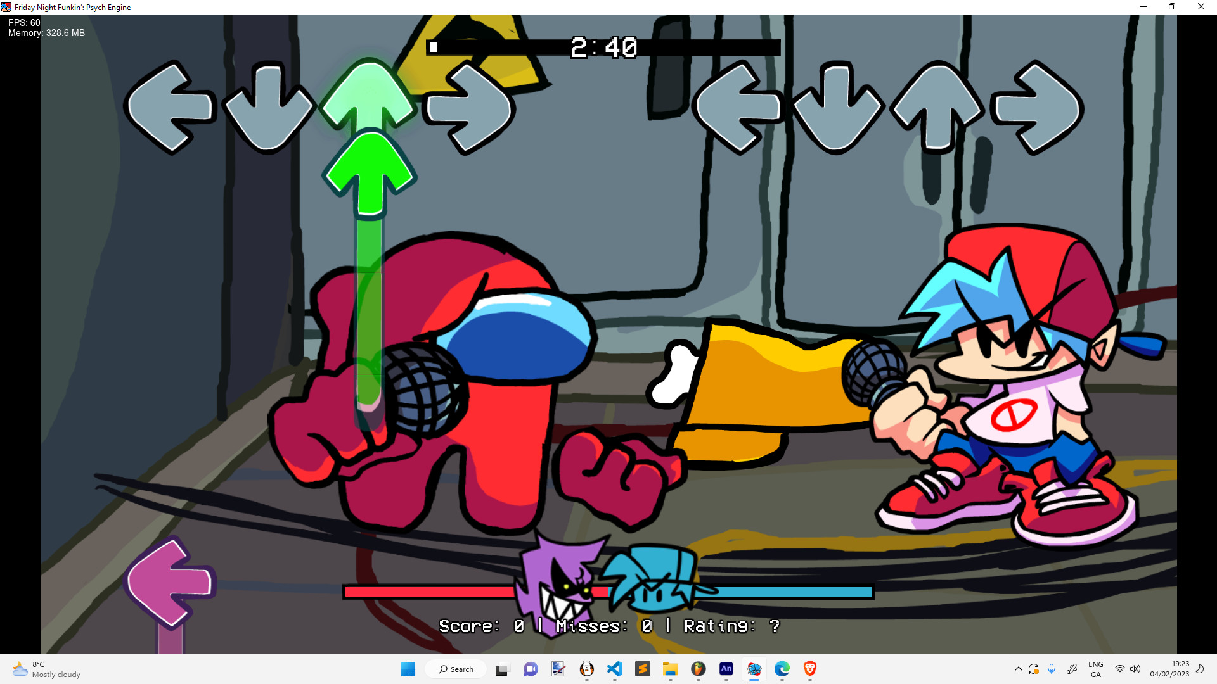
Task: Switch input language via ENG GA indicator
Action: pyautogui.click(x=1096, y=669)
